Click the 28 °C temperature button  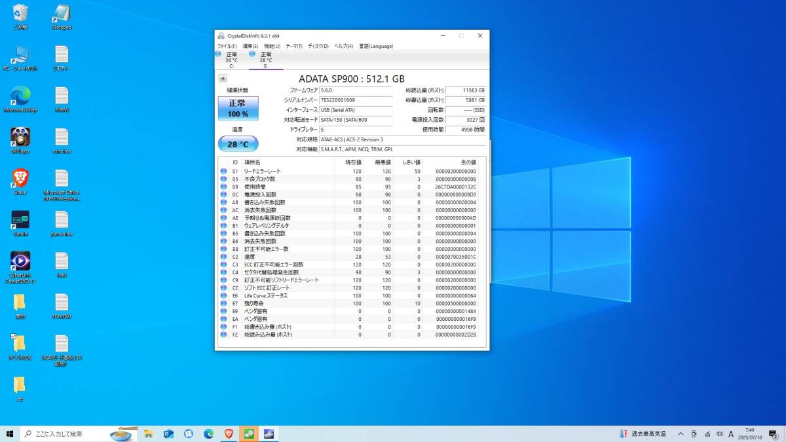point(238,144)
